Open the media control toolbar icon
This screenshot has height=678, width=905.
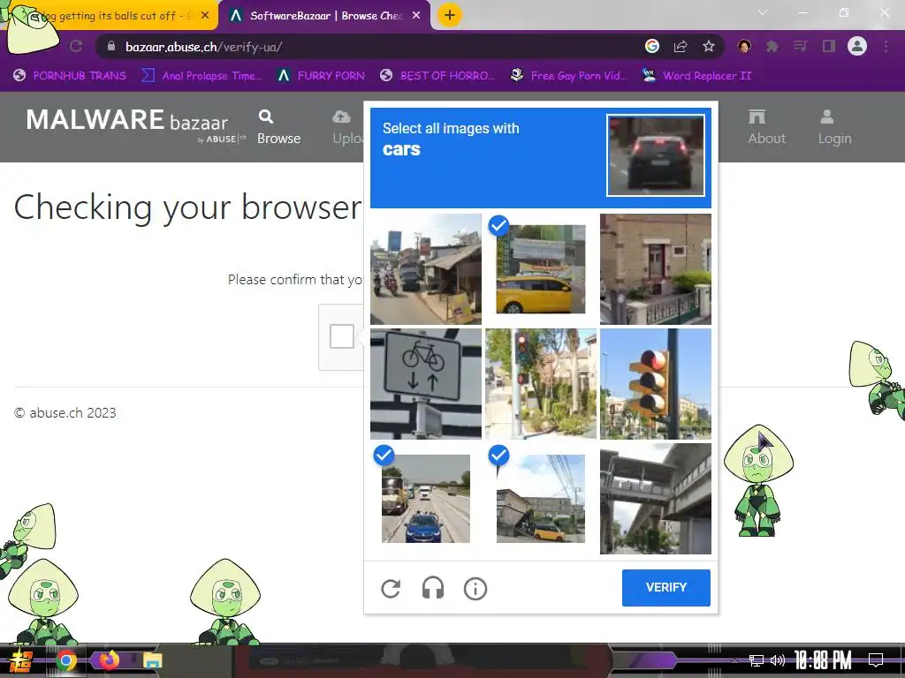coord(800,46)
